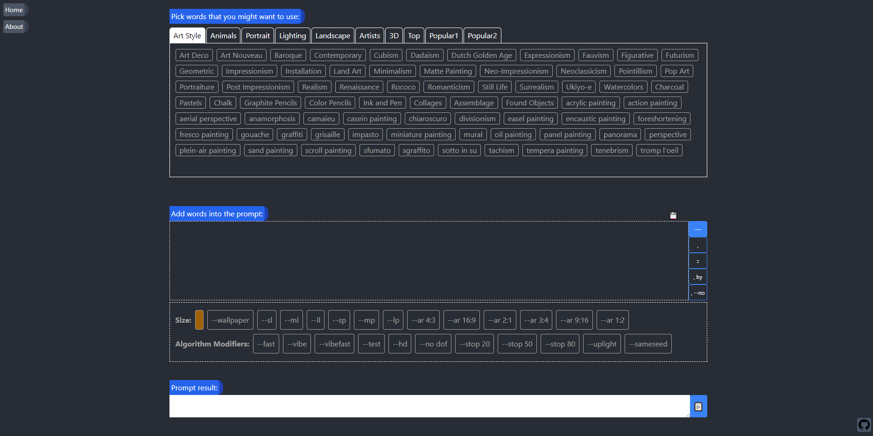Add the --ar 2:1 option
873x436 pixels.
500,320
